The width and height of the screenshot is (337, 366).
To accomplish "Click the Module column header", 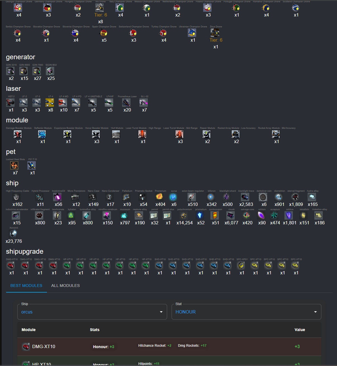I will (29, 330).
